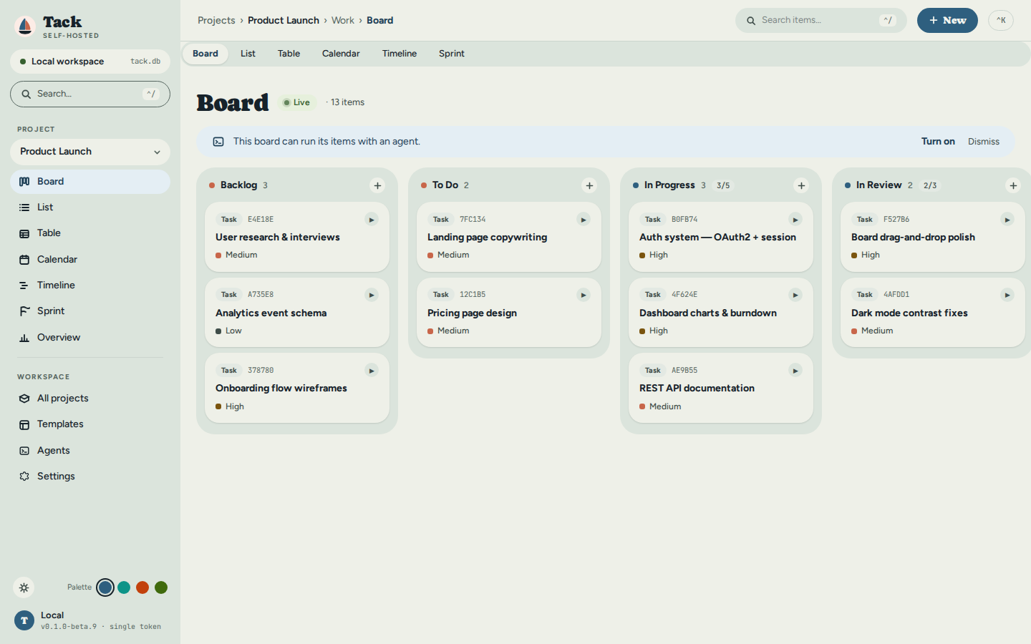1031x644 pixels.
Task: Add an item to the Backlog column
Action: (x=377, y=185)
